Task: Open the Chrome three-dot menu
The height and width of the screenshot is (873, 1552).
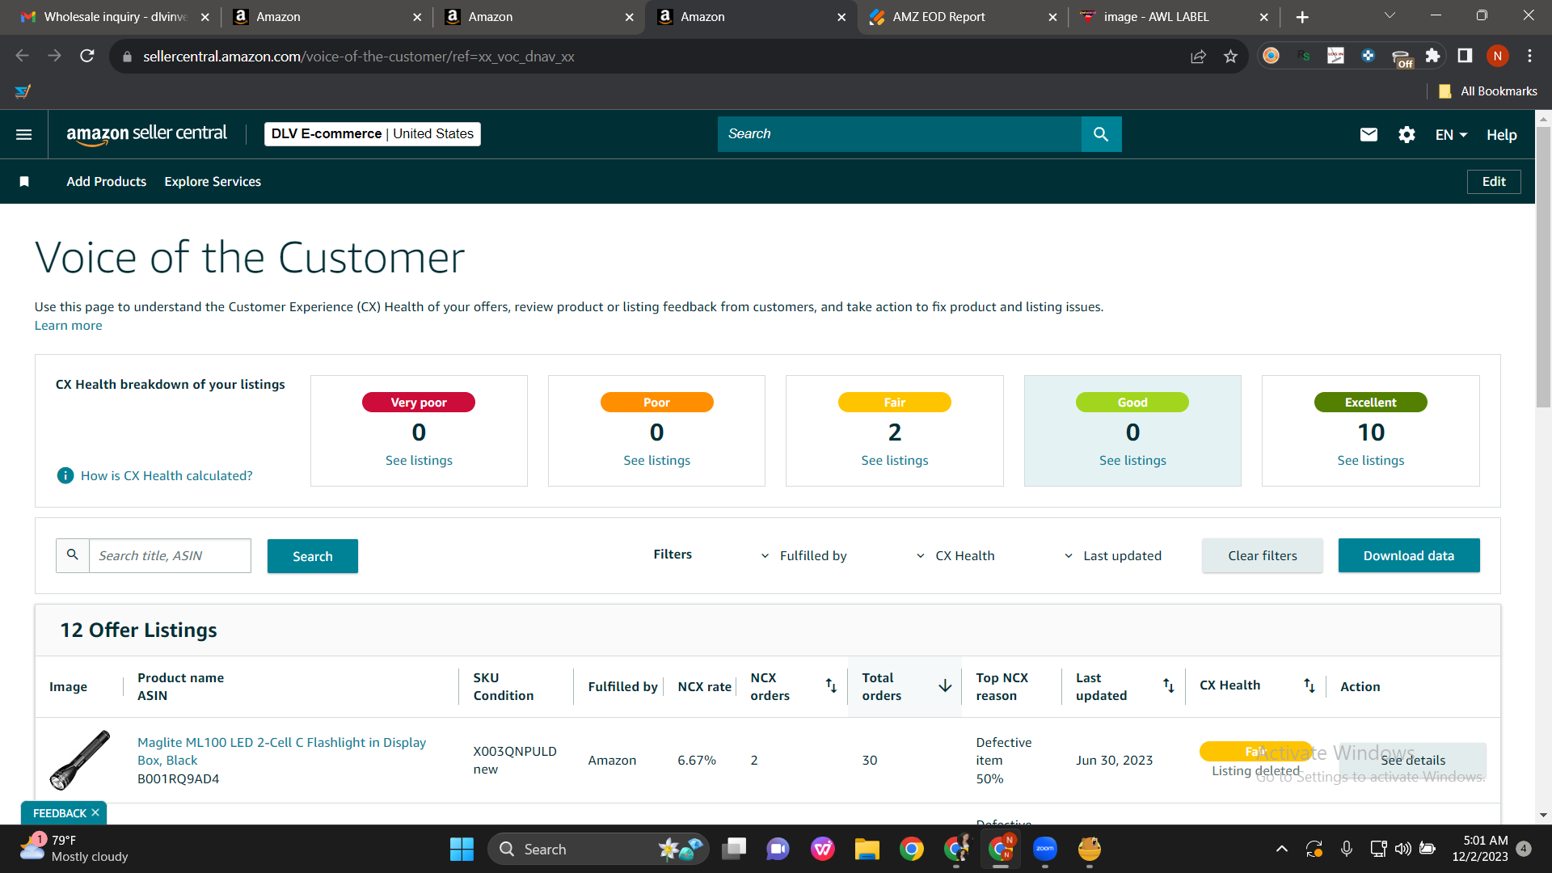Action: [1529, 56]
